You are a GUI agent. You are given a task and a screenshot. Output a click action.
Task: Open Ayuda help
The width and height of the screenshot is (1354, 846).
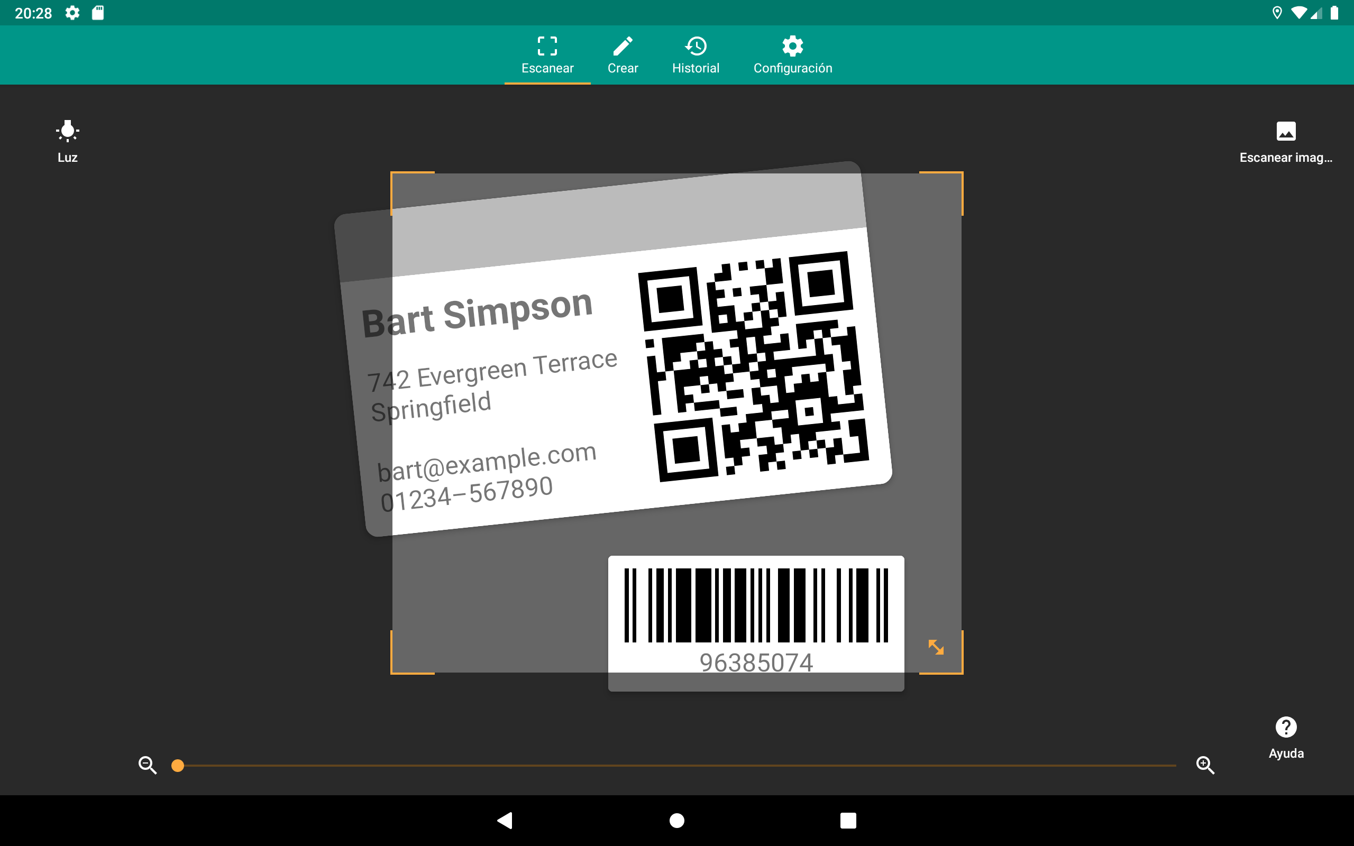pos(1286,738)
